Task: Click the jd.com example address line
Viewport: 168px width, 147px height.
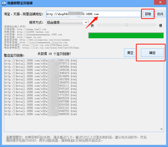Action: [x=22, y=37]
